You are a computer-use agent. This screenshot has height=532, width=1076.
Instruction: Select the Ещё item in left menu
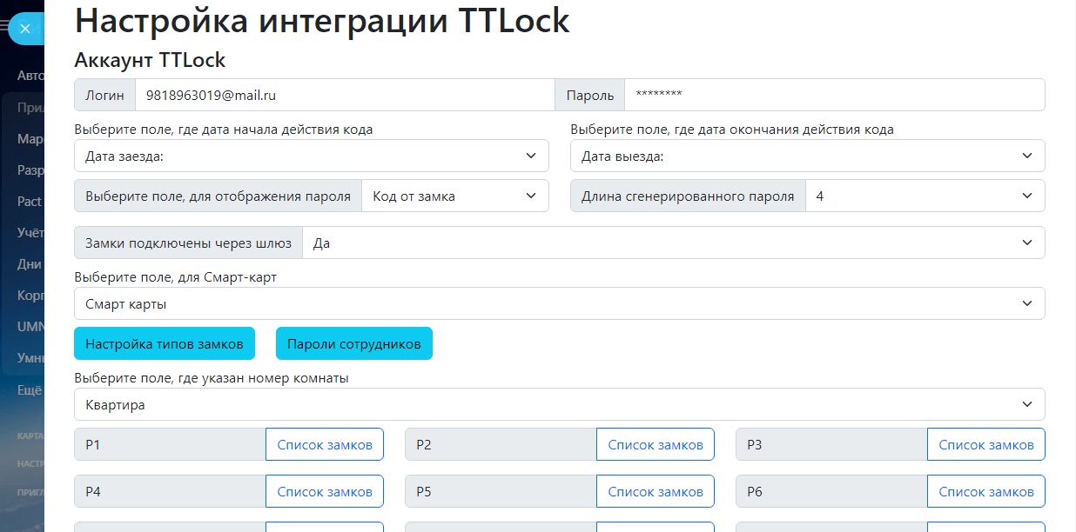point(30,390)
